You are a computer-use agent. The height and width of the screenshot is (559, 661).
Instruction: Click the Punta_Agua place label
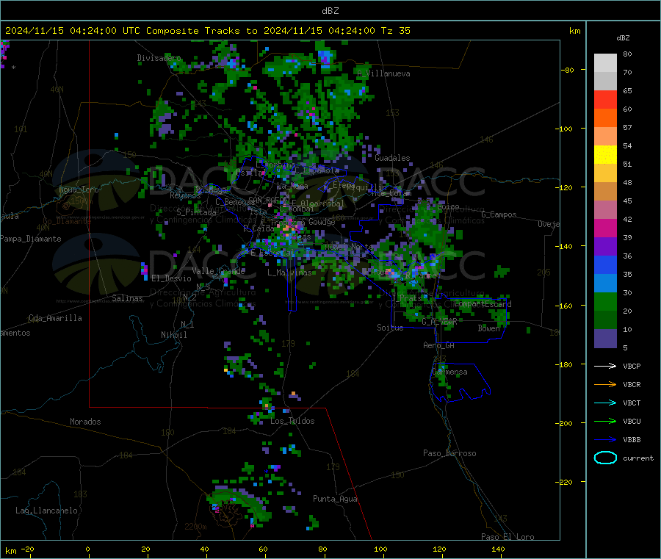coord(335,499)
